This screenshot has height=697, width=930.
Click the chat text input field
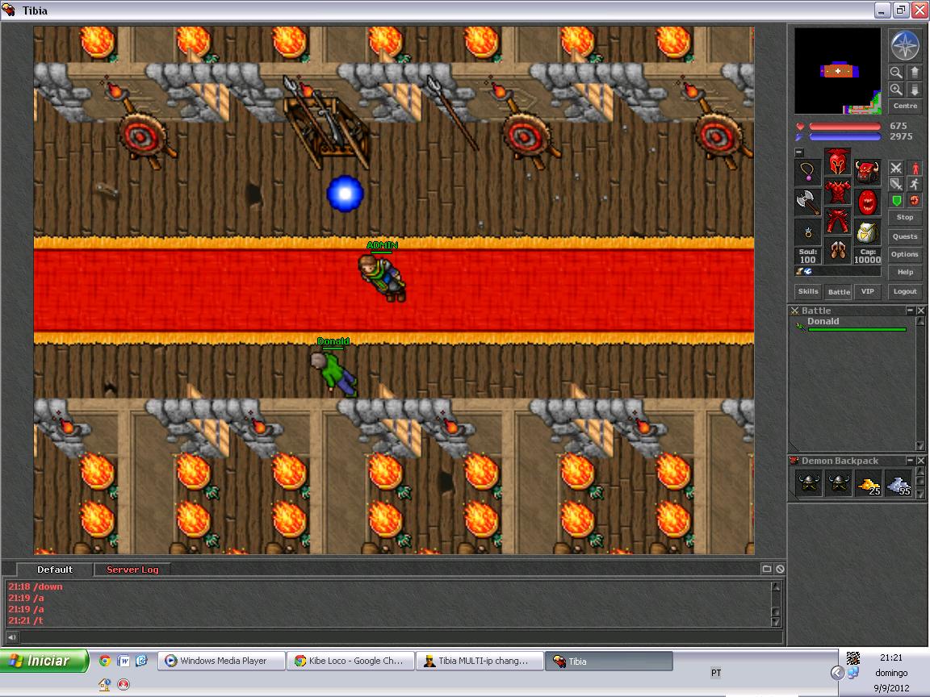pyautogui.click(x=400, y=637)
